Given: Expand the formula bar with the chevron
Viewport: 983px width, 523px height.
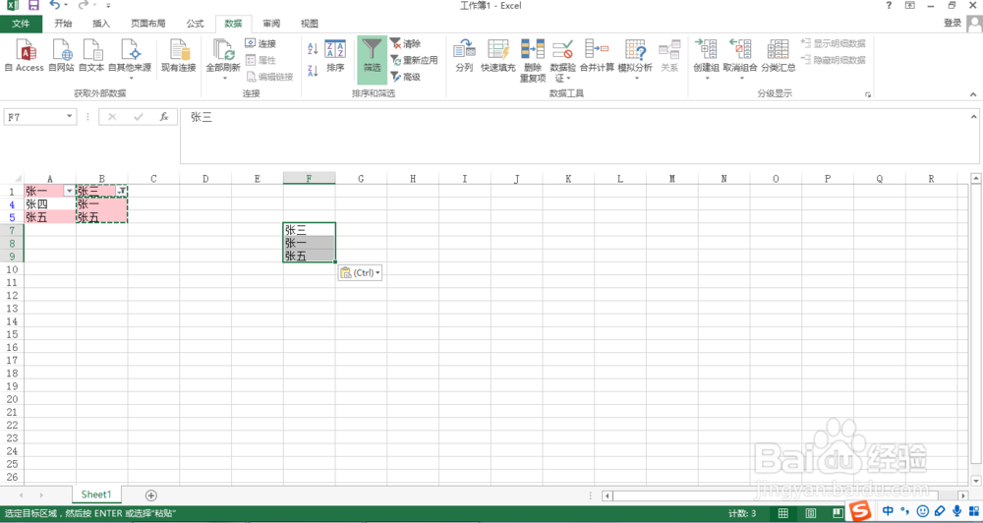Looking at the screenshot, I should click(x=973, y=117).
